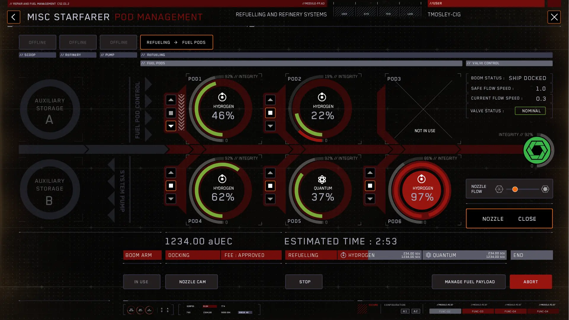Image resolution: width=569 pixels, height=320 pixels.
Task: Click POD1 up arrow control
Action: (x=171, y=100)
